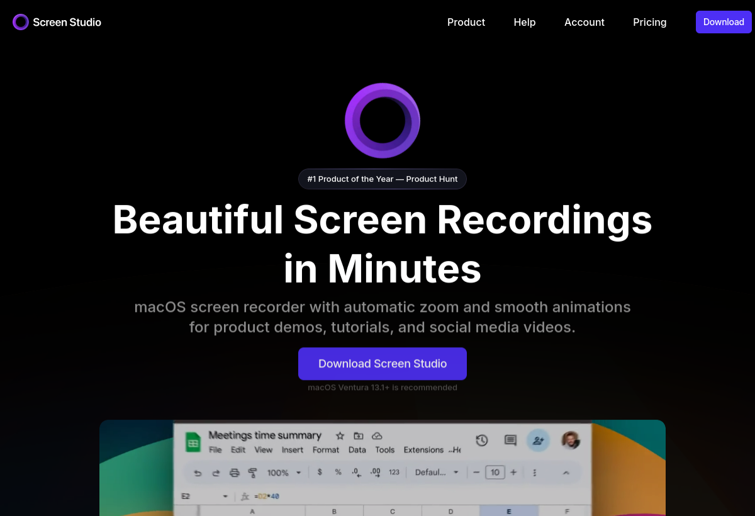Screen dimensions: 755x516
Task: Select the paint format roller icon
Action: [x=252, y=473]
